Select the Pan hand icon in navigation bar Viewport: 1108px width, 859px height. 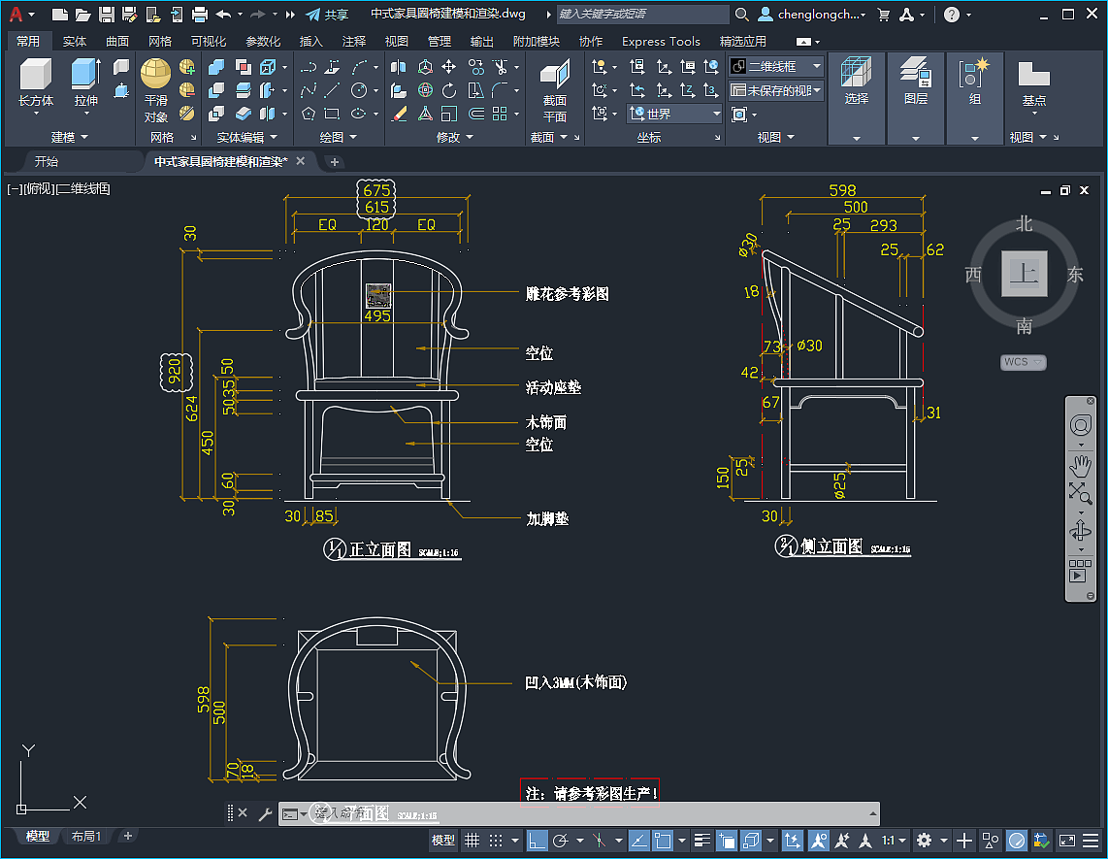click(x=1081, y=465)
